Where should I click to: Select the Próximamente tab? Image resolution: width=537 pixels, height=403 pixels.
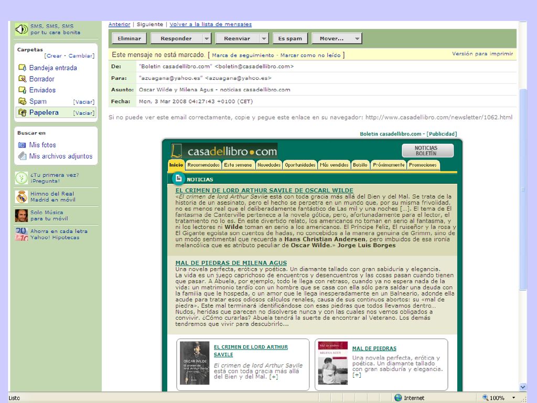[389, 165]
